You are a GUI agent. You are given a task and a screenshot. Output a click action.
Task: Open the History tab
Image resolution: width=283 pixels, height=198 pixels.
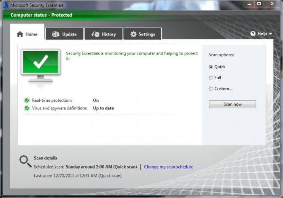coord(103,34)
